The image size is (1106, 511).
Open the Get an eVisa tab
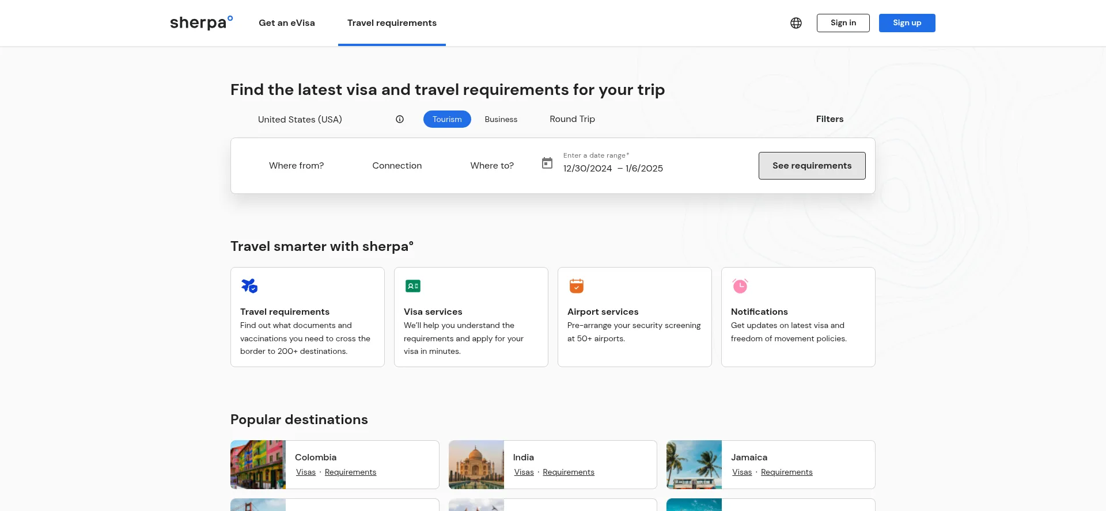pyautogui.click(x=287, y=23)
